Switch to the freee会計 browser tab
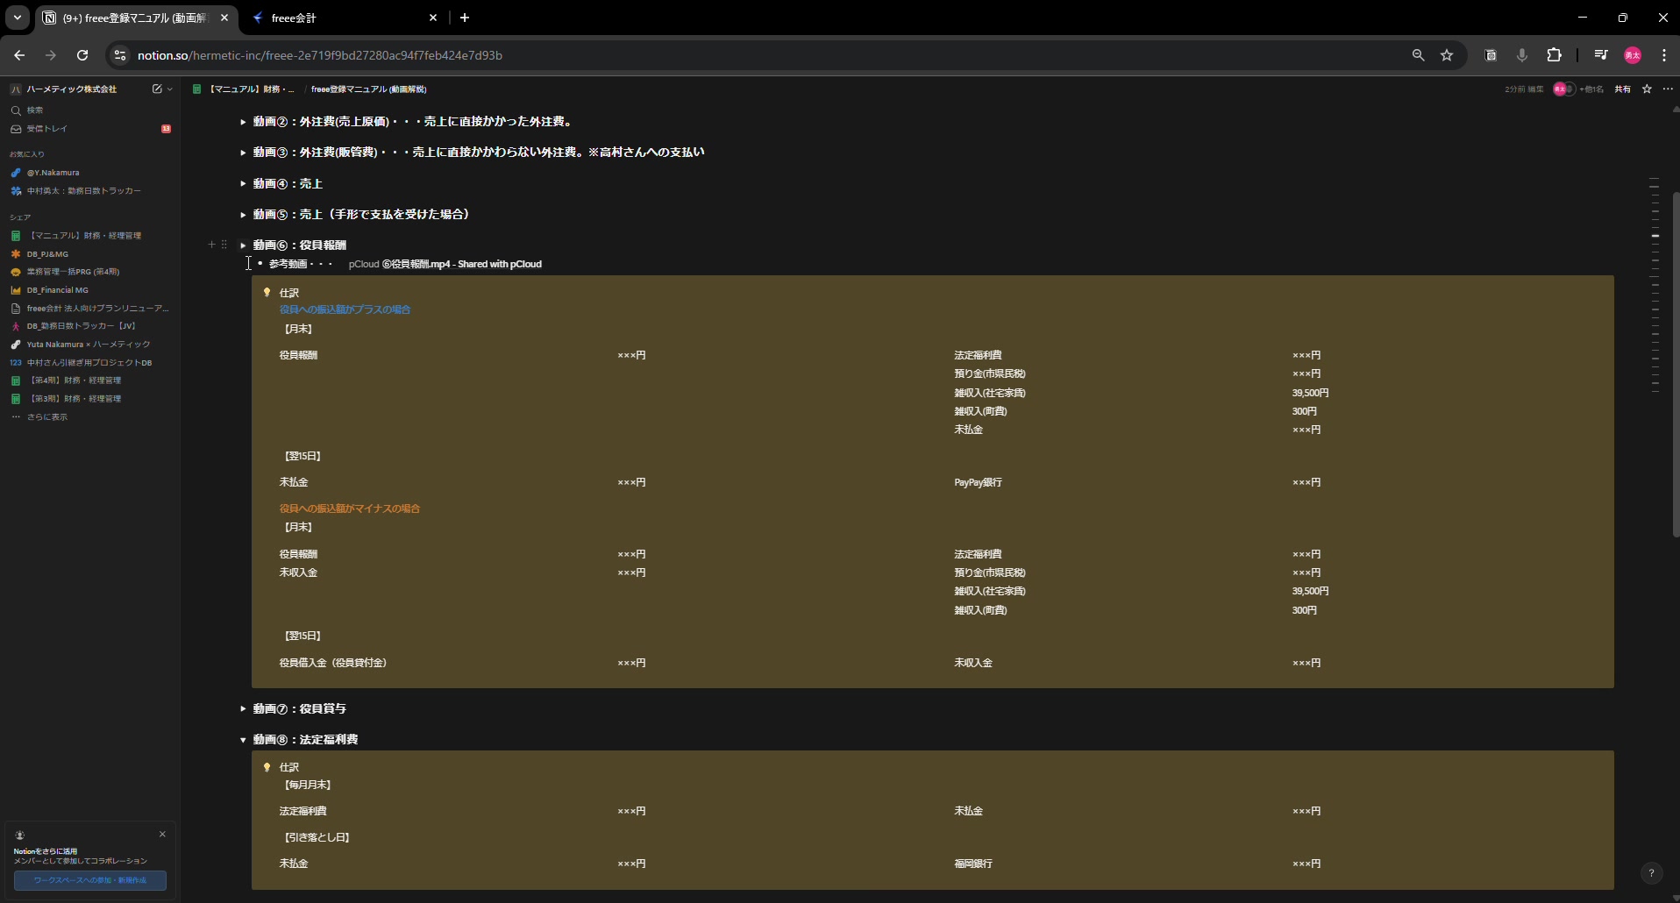Screen dimensions: 1680x903 pos(342,18)
